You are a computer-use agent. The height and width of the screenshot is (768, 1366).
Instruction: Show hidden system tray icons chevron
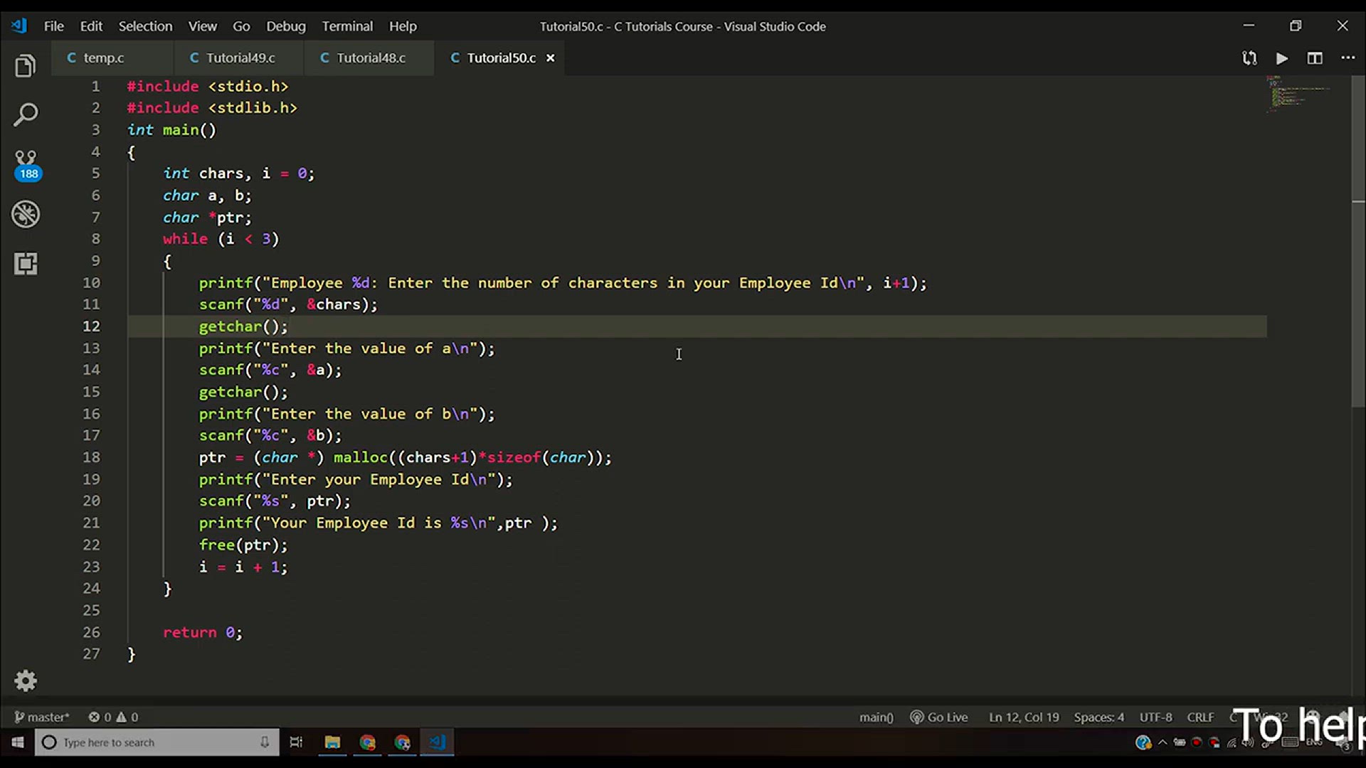pyautogui.click(x=1163, y=742)
